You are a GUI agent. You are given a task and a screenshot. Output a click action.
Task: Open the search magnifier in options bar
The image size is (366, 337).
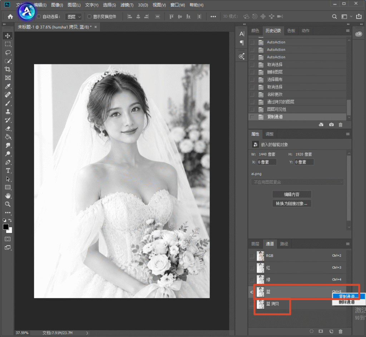tap(334, 16)
